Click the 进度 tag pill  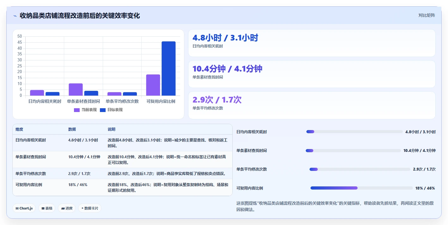tap(67, 208)
